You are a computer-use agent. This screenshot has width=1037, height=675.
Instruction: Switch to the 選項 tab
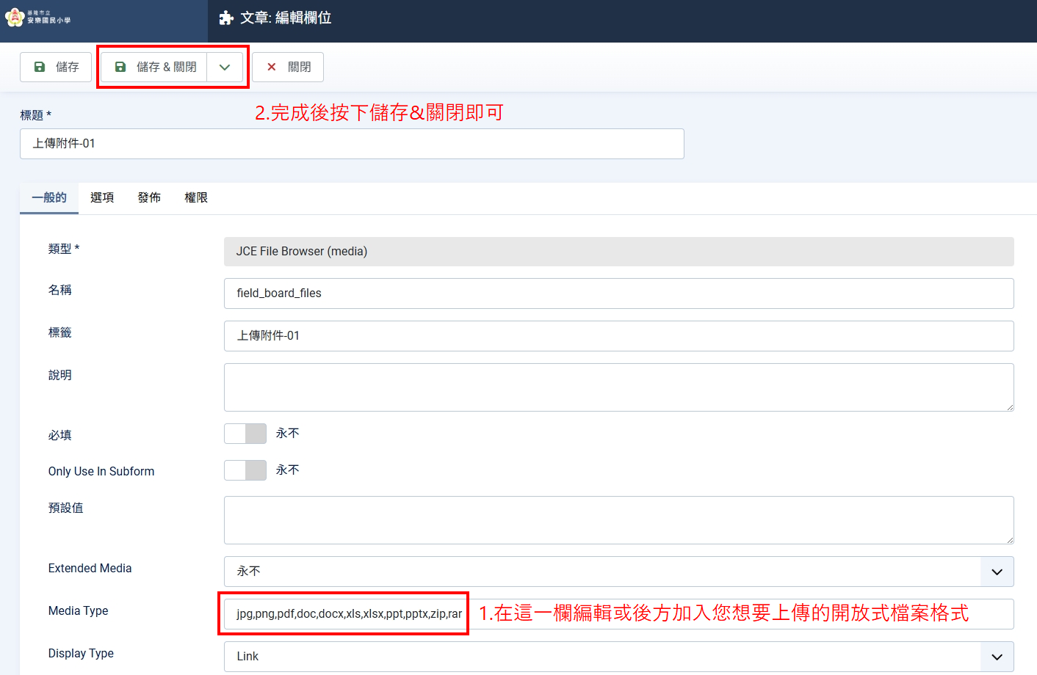[102, 197]
